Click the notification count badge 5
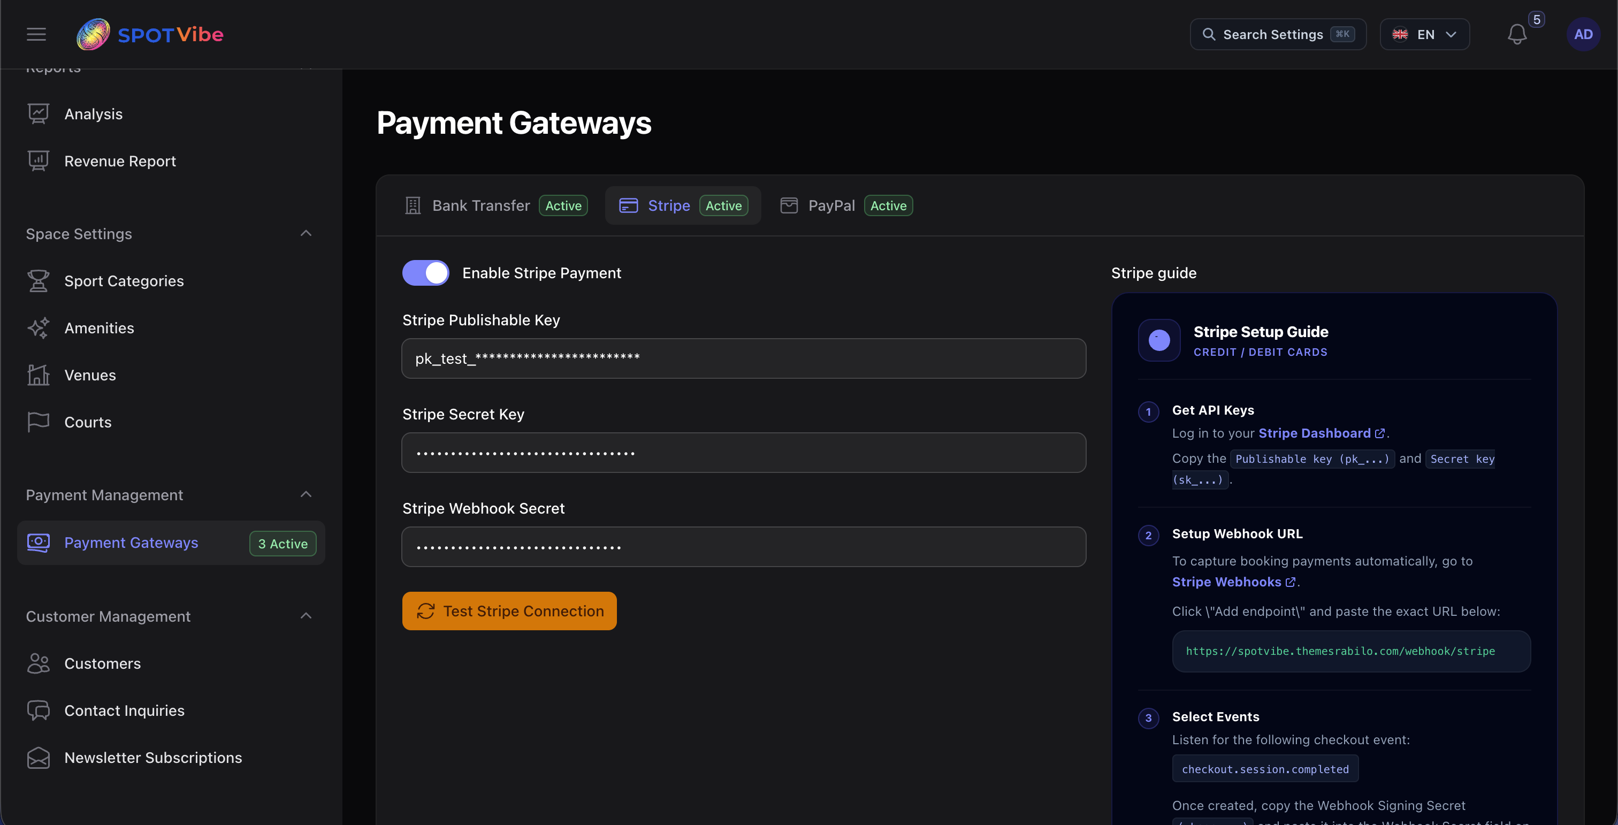Screen dimensions: 1618x825 pyautogui.click(x=1536, y=19)
